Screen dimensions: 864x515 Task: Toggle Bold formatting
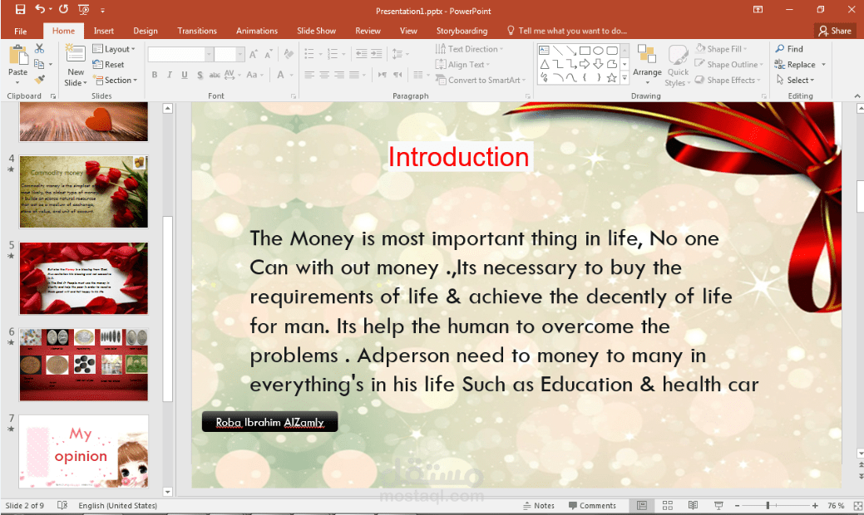(x=155, y=74)
